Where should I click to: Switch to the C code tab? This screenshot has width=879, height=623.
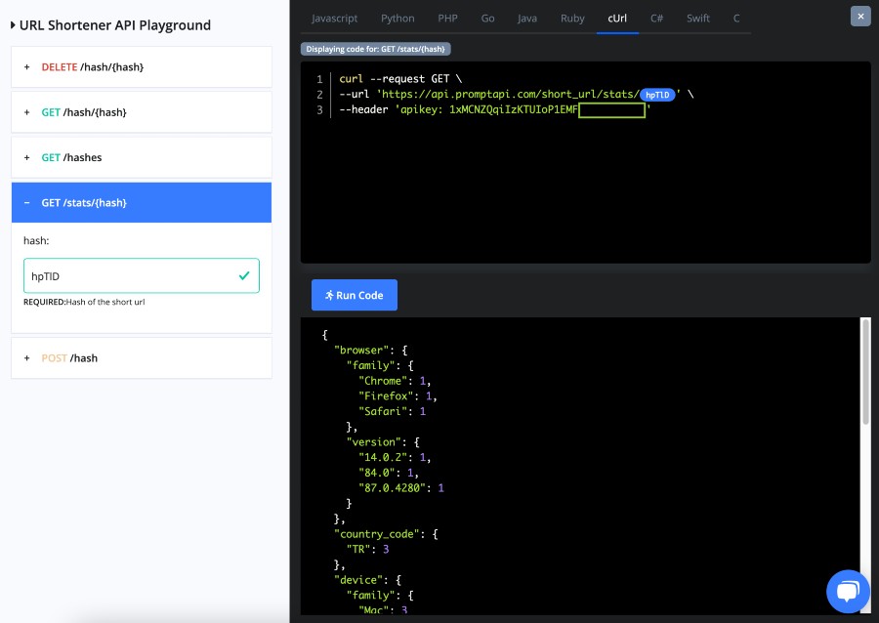tap(736, 19)
